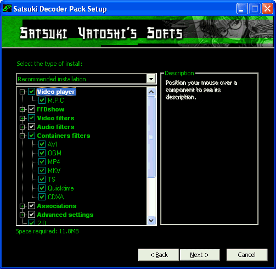Uncheck the AVI checkbox

coord(42,144)
